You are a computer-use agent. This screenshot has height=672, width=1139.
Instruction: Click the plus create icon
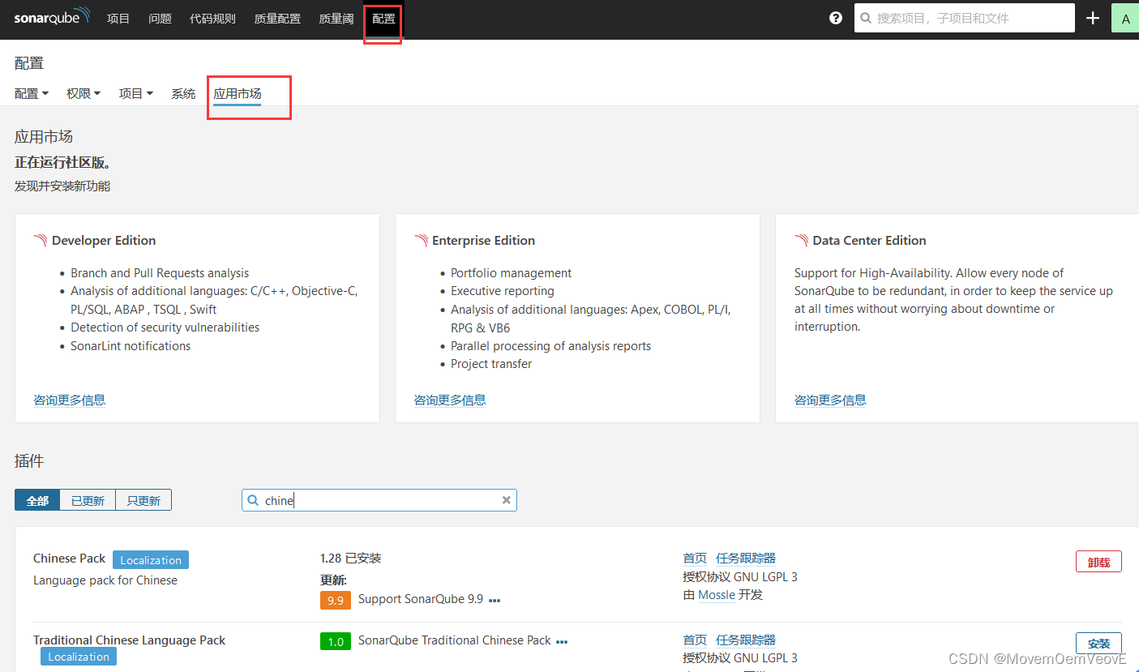(1093, 18)
